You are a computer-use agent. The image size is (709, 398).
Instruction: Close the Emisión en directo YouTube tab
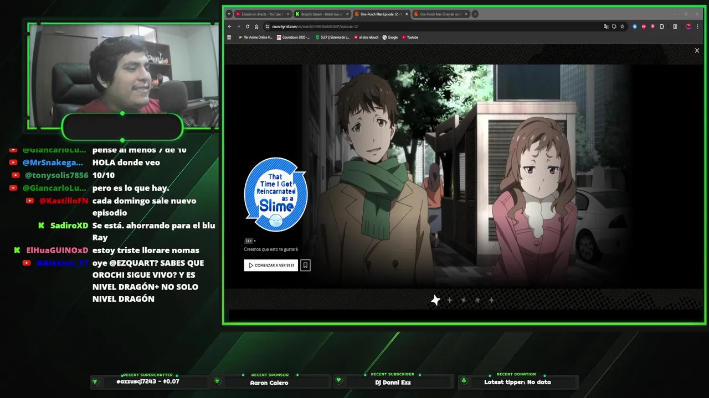click(x=288, y=14)
